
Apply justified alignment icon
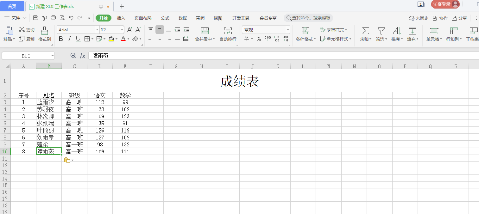177,39
